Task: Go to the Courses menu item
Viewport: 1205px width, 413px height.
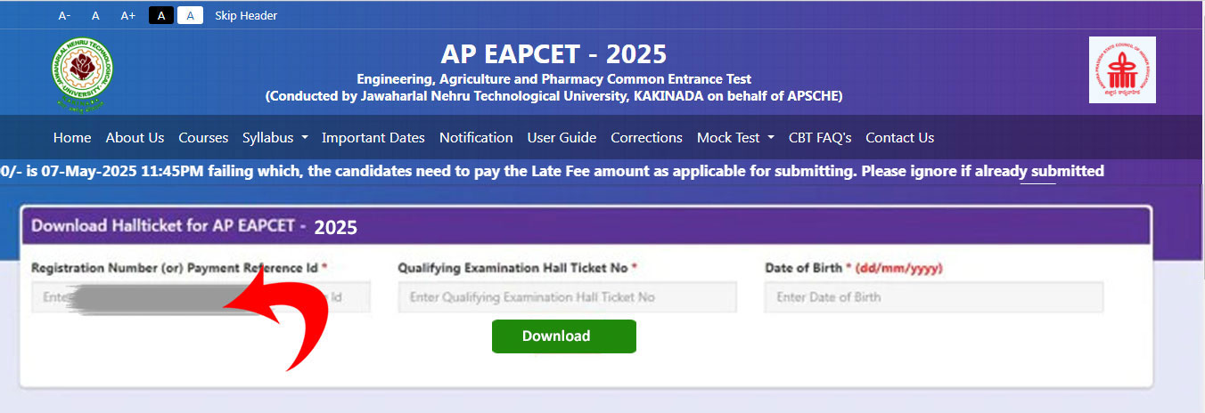Action: [x=203, y=137]
